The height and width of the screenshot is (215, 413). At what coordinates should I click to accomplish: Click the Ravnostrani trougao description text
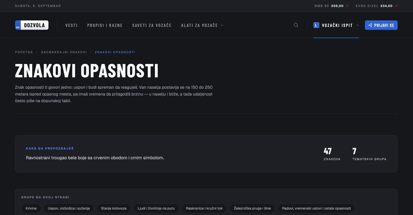pyautogui.click(x=95, y=158)
